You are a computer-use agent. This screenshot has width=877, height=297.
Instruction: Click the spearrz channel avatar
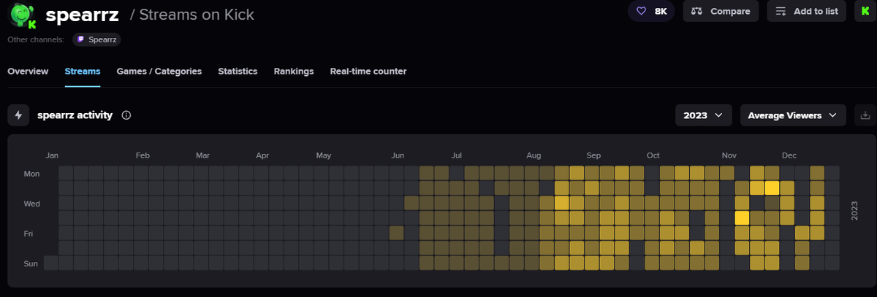pos(22,14)
